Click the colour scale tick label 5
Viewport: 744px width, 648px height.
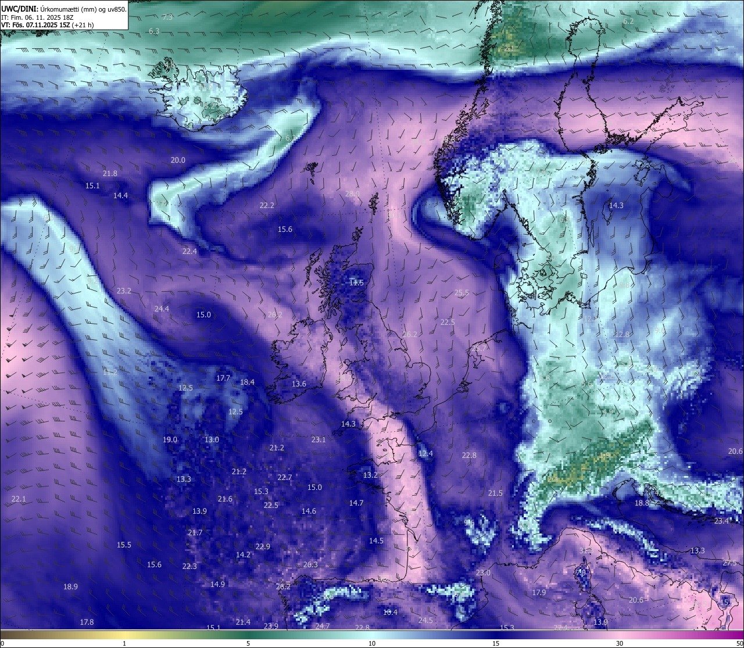click(248, 643)
